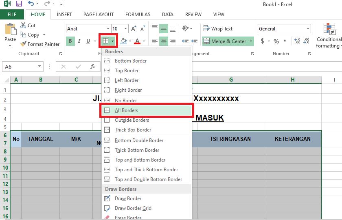Screen dimensions: 342x220
Task: Select No Border menu item
Action: point(147,100)
